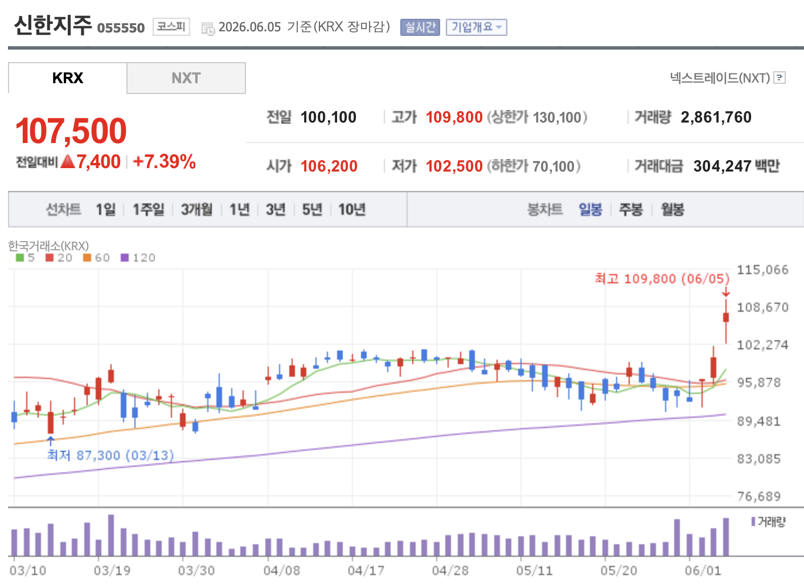Click the +7.39% change rate
This screenshot has width=804, height=587.
pos(165,162)
